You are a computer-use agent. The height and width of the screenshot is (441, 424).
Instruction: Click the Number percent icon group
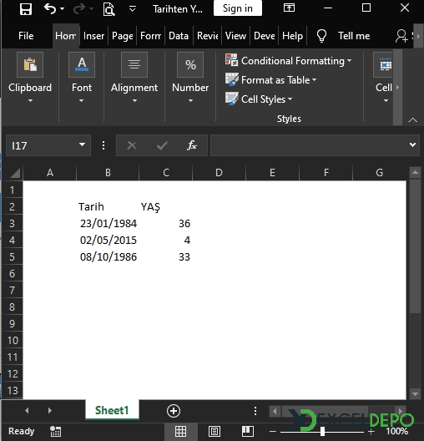[x=190, y=64]
